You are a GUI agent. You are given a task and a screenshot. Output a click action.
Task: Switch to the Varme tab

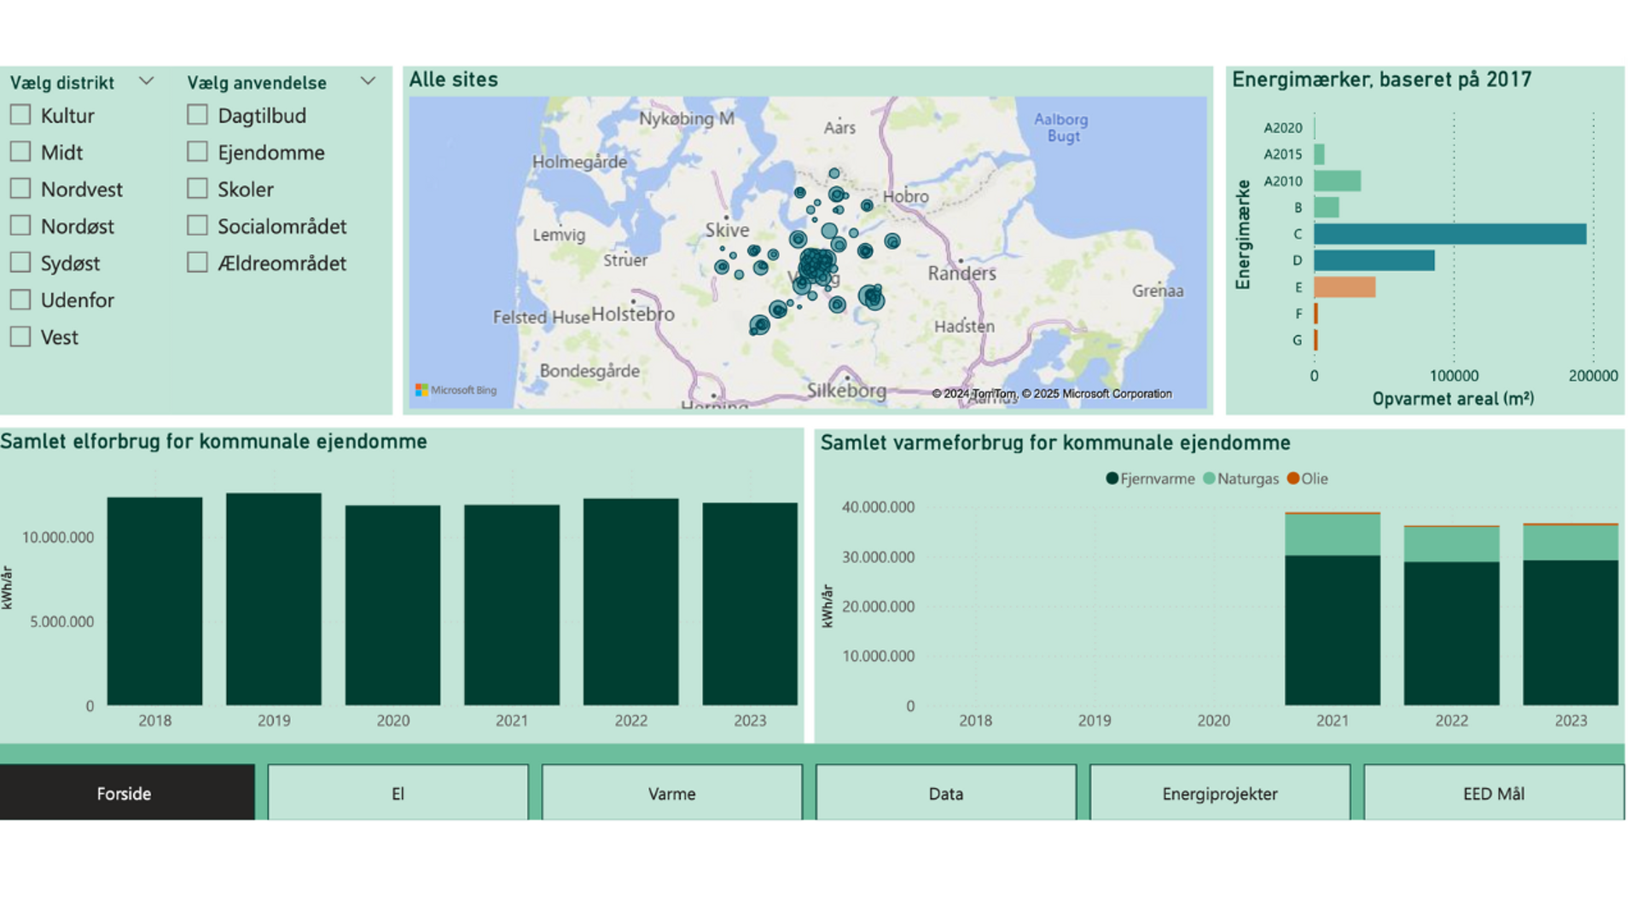click(671, 793)
